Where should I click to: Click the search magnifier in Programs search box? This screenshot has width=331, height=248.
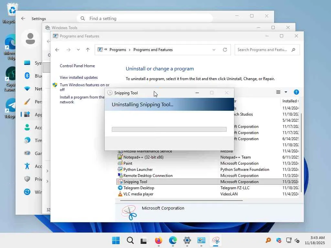pyautogui.click(x=293, y=50)
